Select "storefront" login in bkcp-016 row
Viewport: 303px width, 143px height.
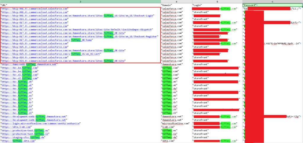click(x=201, y=19)
